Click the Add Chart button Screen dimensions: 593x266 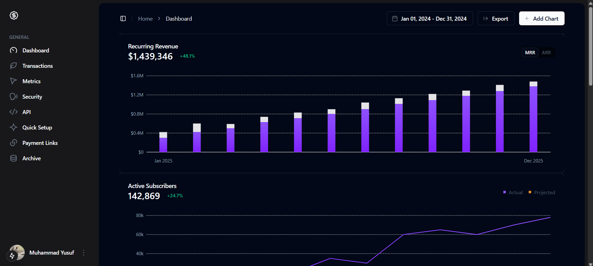click(x=541, y=19)
